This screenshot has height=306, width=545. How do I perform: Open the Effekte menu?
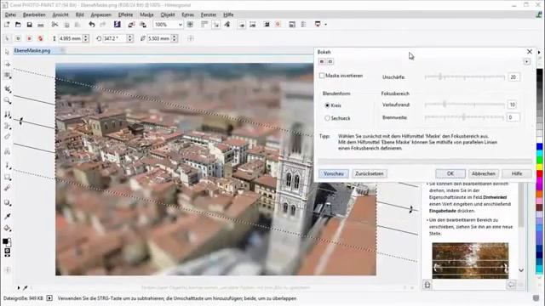125,14
